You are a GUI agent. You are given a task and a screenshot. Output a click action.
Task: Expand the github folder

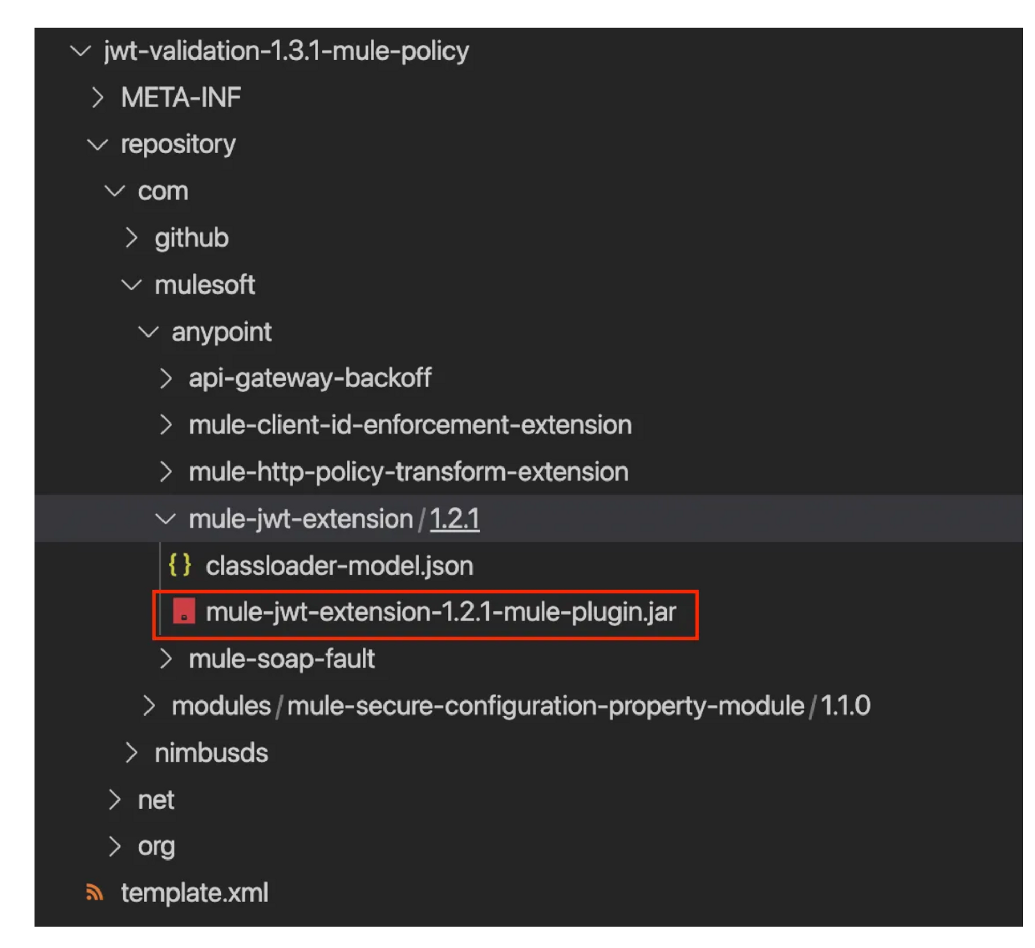(x=132, y=238)
